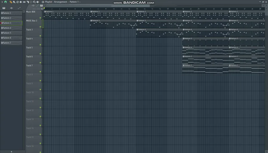Toggle mute switch on Track 5
268x153 pixels.
pyautogui.click(x=40, y=54)
